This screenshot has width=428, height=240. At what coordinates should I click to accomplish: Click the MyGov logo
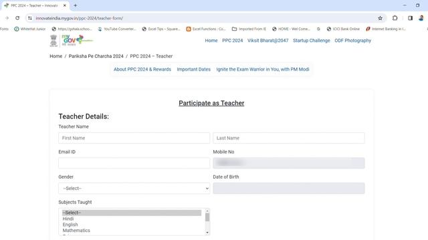coord(78,40)
